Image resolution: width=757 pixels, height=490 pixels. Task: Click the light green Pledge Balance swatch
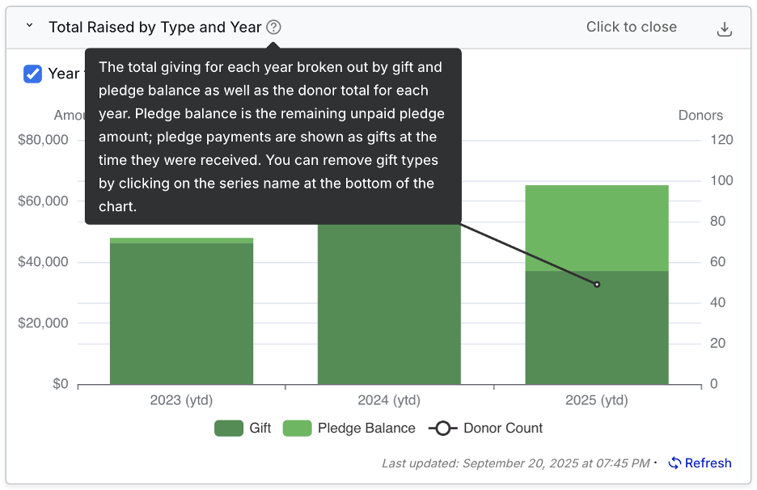coord(297,429)
